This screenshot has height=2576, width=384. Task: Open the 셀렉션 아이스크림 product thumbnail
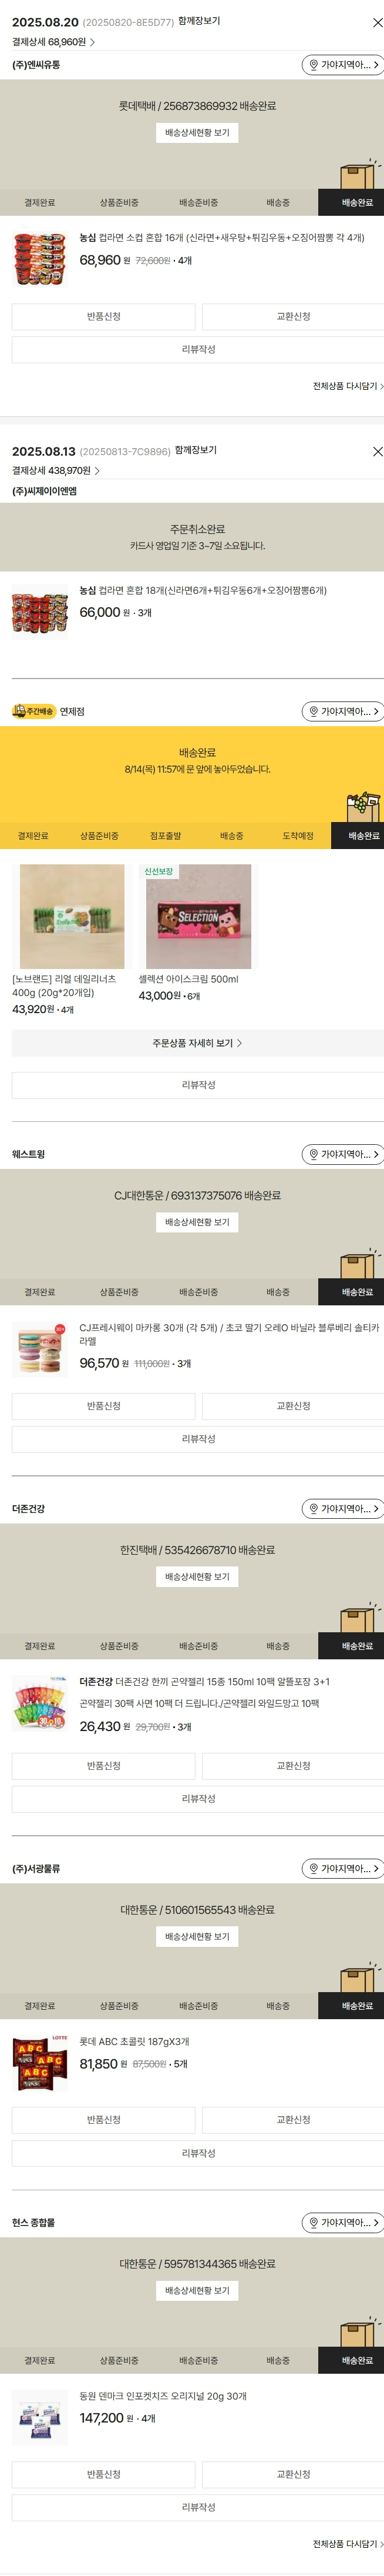[197, 916]
